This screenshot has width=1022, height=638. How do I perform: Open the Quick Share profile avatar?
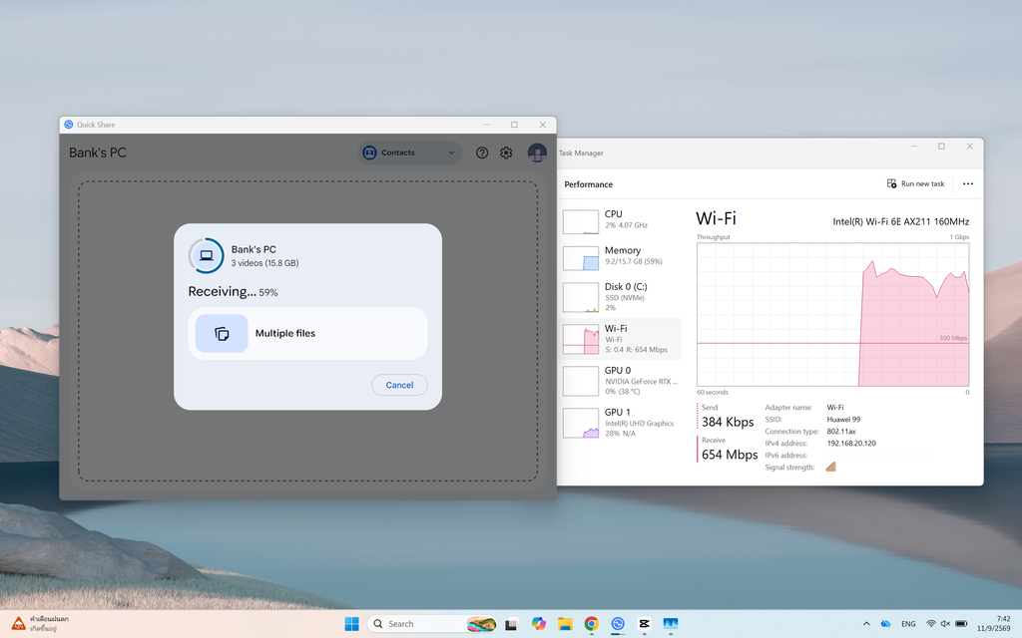(537, 153)
